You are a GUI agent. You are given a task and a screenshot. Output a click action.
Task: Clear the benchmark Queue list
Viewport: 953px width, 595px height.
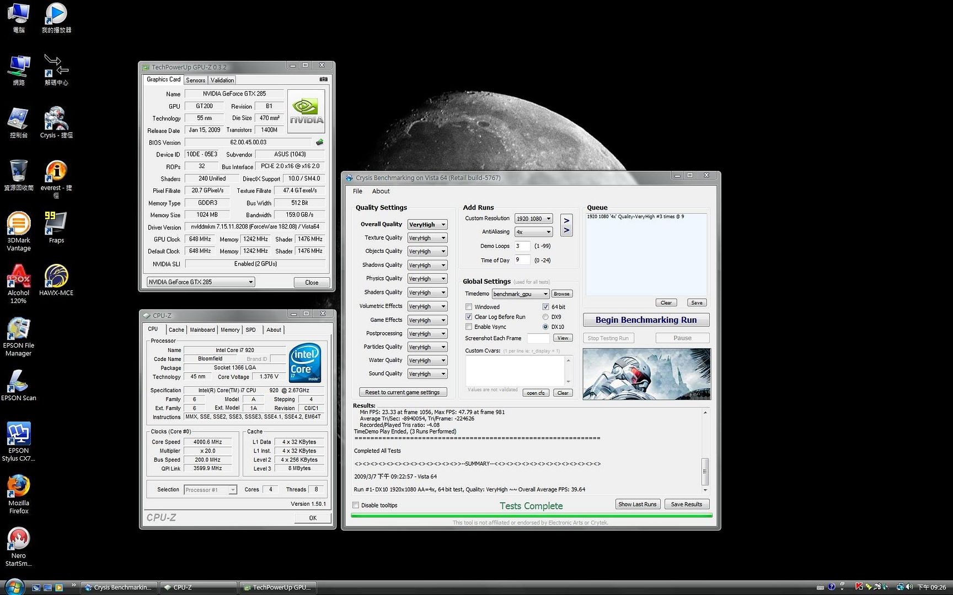(666, 302)
